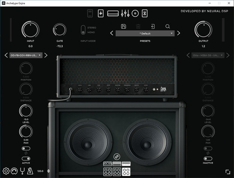234x178 pixels.
Task: Search presets with the magnifier icon
Action: click(168, 26)
